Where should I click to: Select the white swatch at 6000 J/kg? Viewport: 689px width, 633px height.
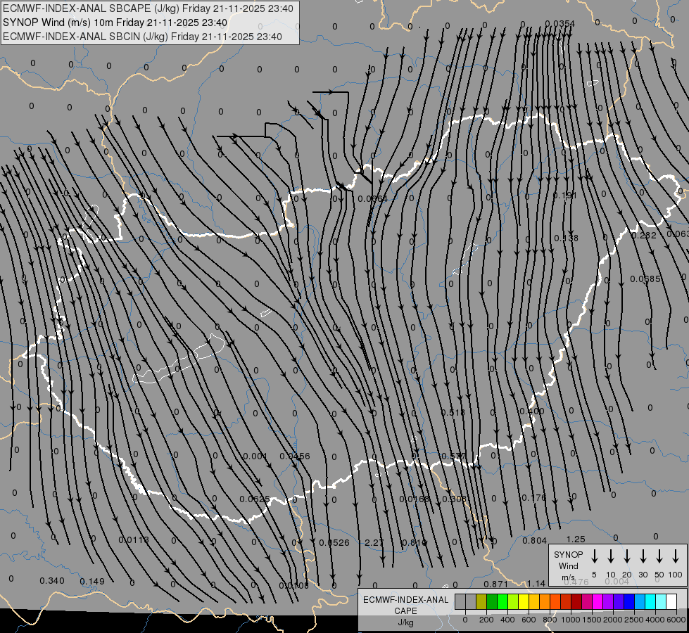click(x=671, y=601)
